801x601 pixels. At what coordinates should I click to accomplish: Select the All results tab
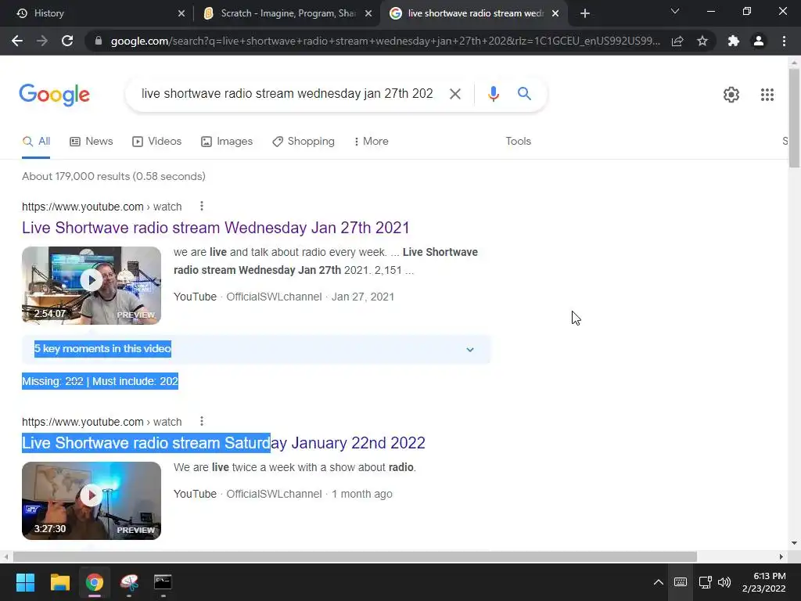coord(36,142)
